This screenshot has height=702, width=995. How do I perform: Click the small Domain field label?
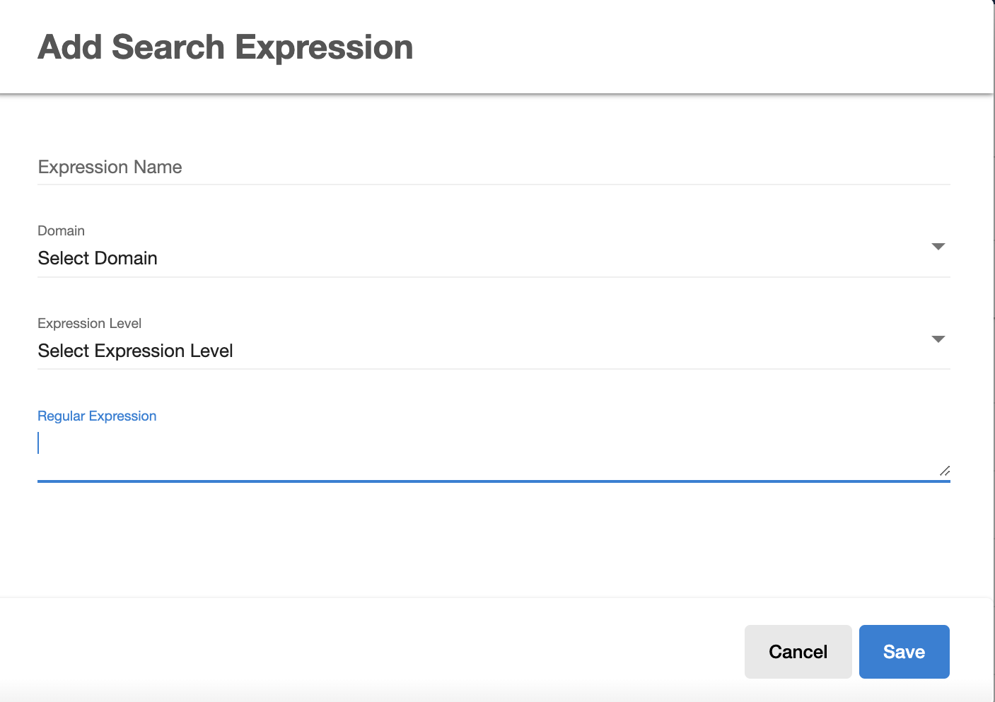pyautogui.click(x=61, y=231)
